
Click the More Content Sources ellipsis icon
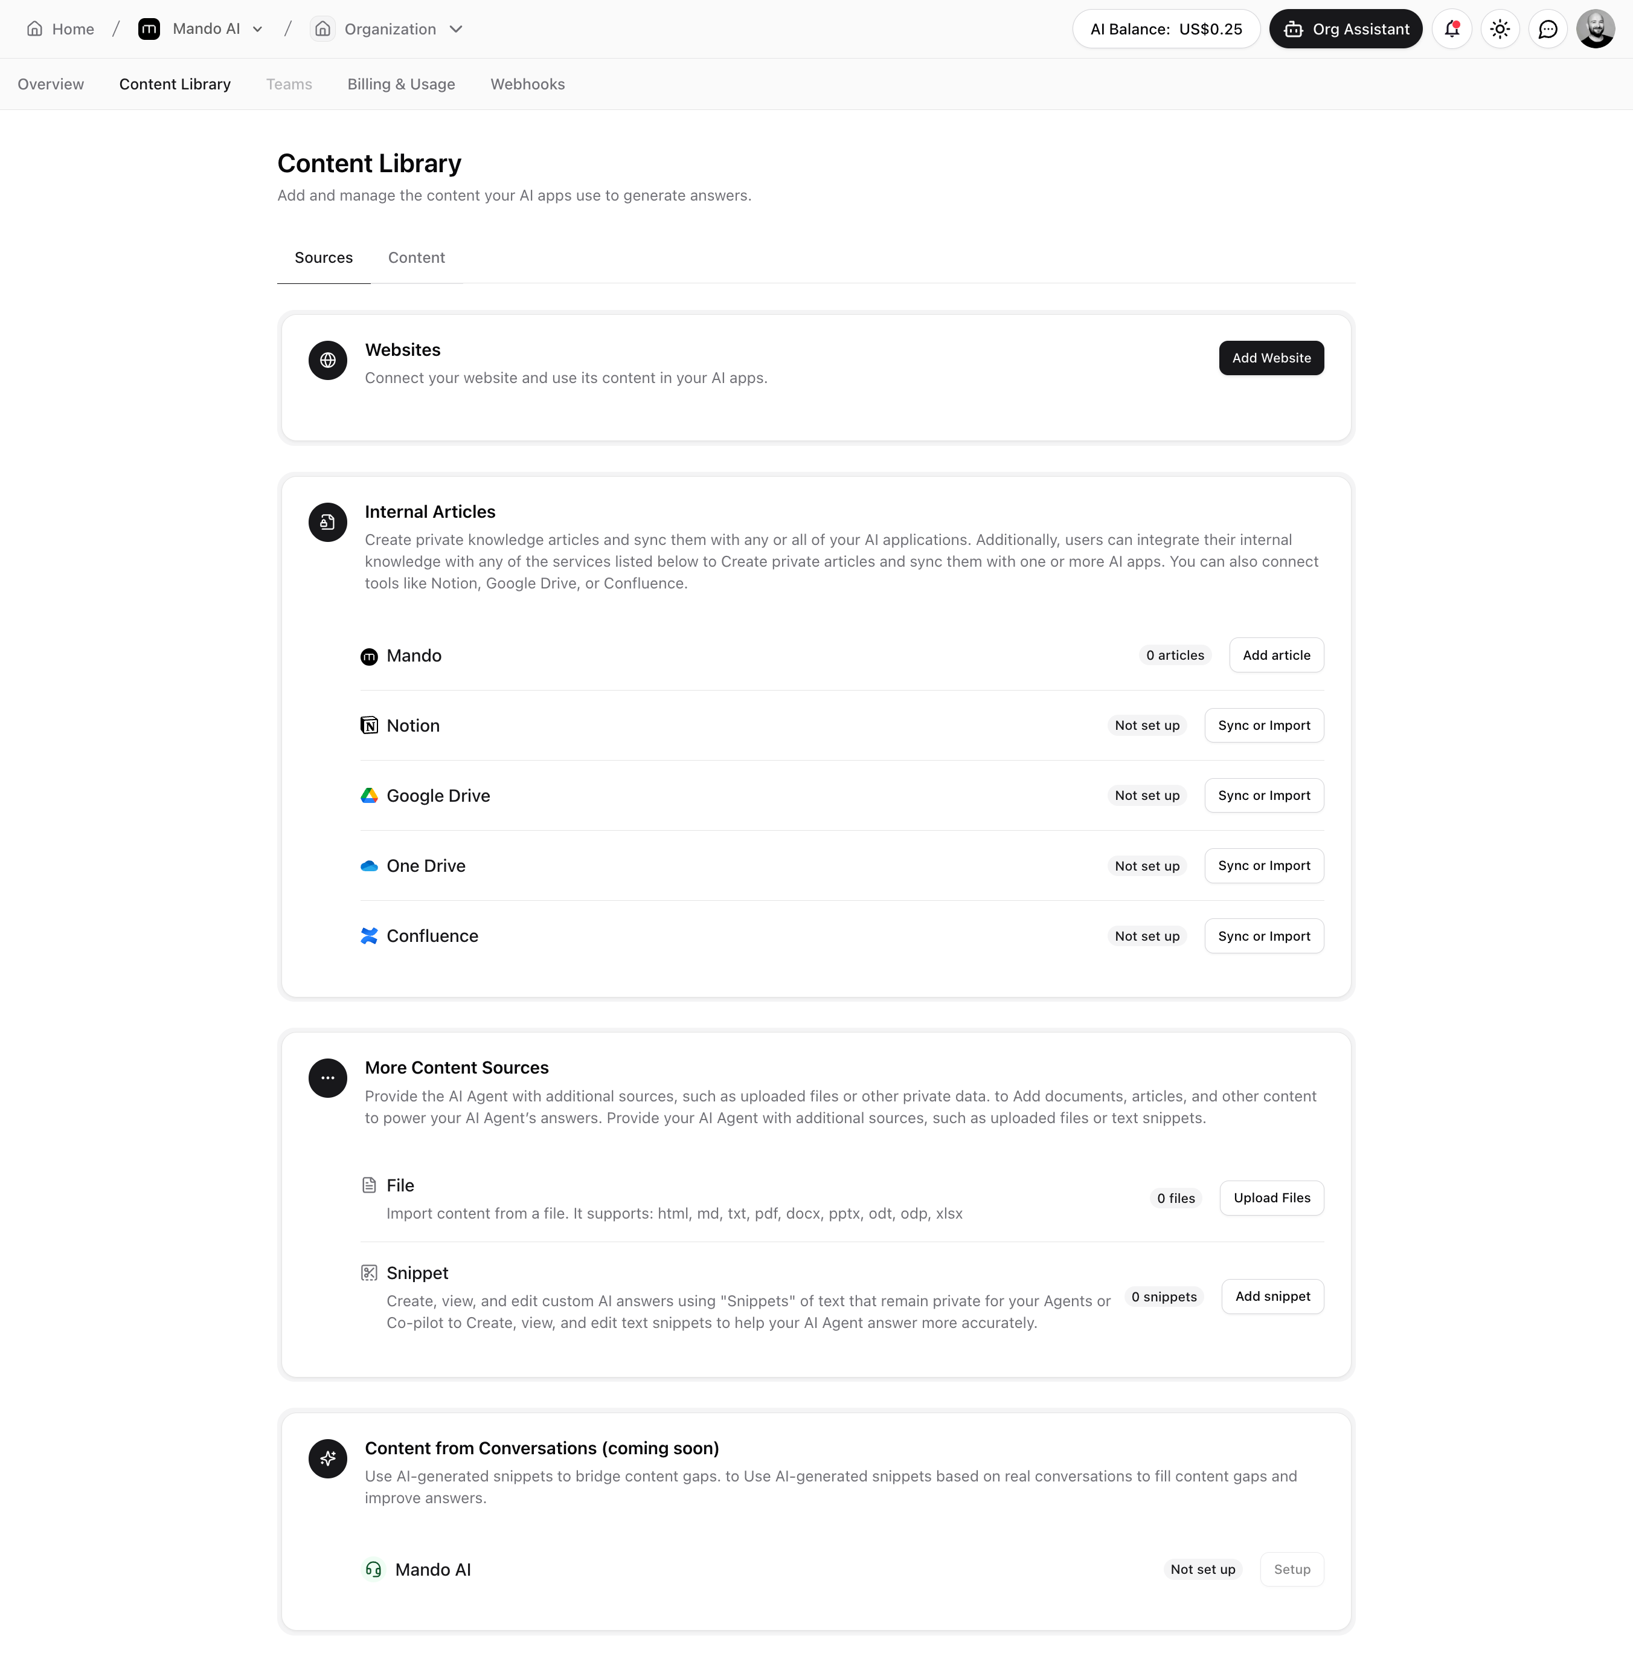click(328, 1078)
